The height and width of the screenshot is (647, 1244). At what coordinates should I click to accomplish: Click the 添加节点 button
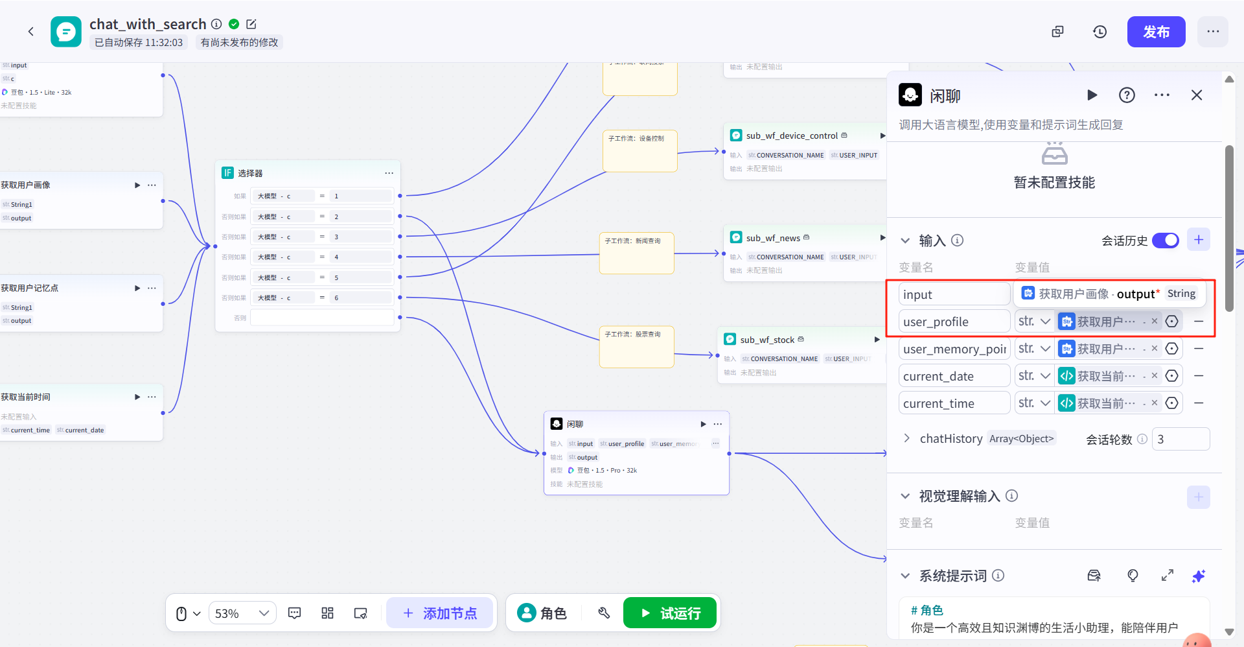pos(440,613)
